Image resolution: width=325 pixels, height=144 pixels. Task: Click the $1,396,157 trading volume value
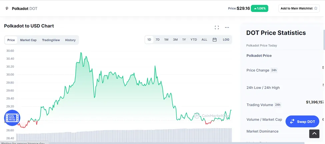(315, 102)
